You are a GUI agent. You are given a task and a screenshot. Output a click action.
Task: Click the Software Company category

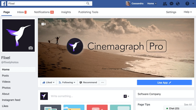click(x=149, y=94)
